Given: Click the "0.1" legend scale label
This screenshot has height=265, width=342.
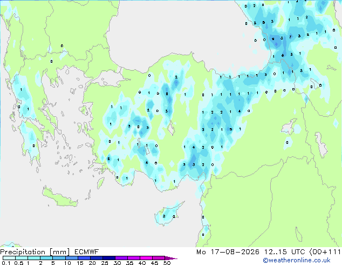Looking at the screenshot, I should pos(6,263).
